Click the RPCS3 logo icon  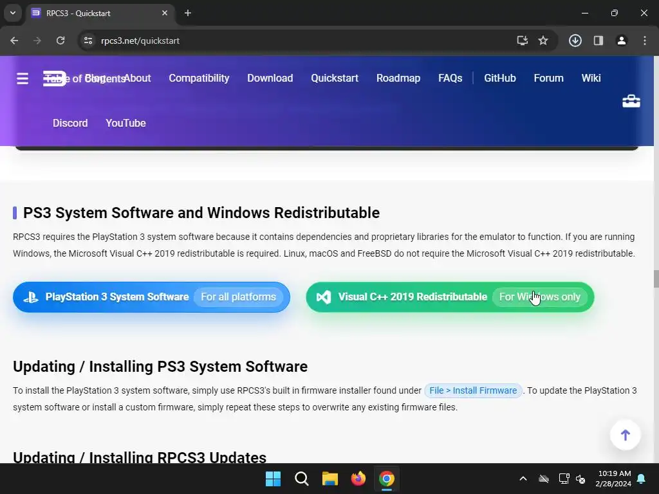55,78
